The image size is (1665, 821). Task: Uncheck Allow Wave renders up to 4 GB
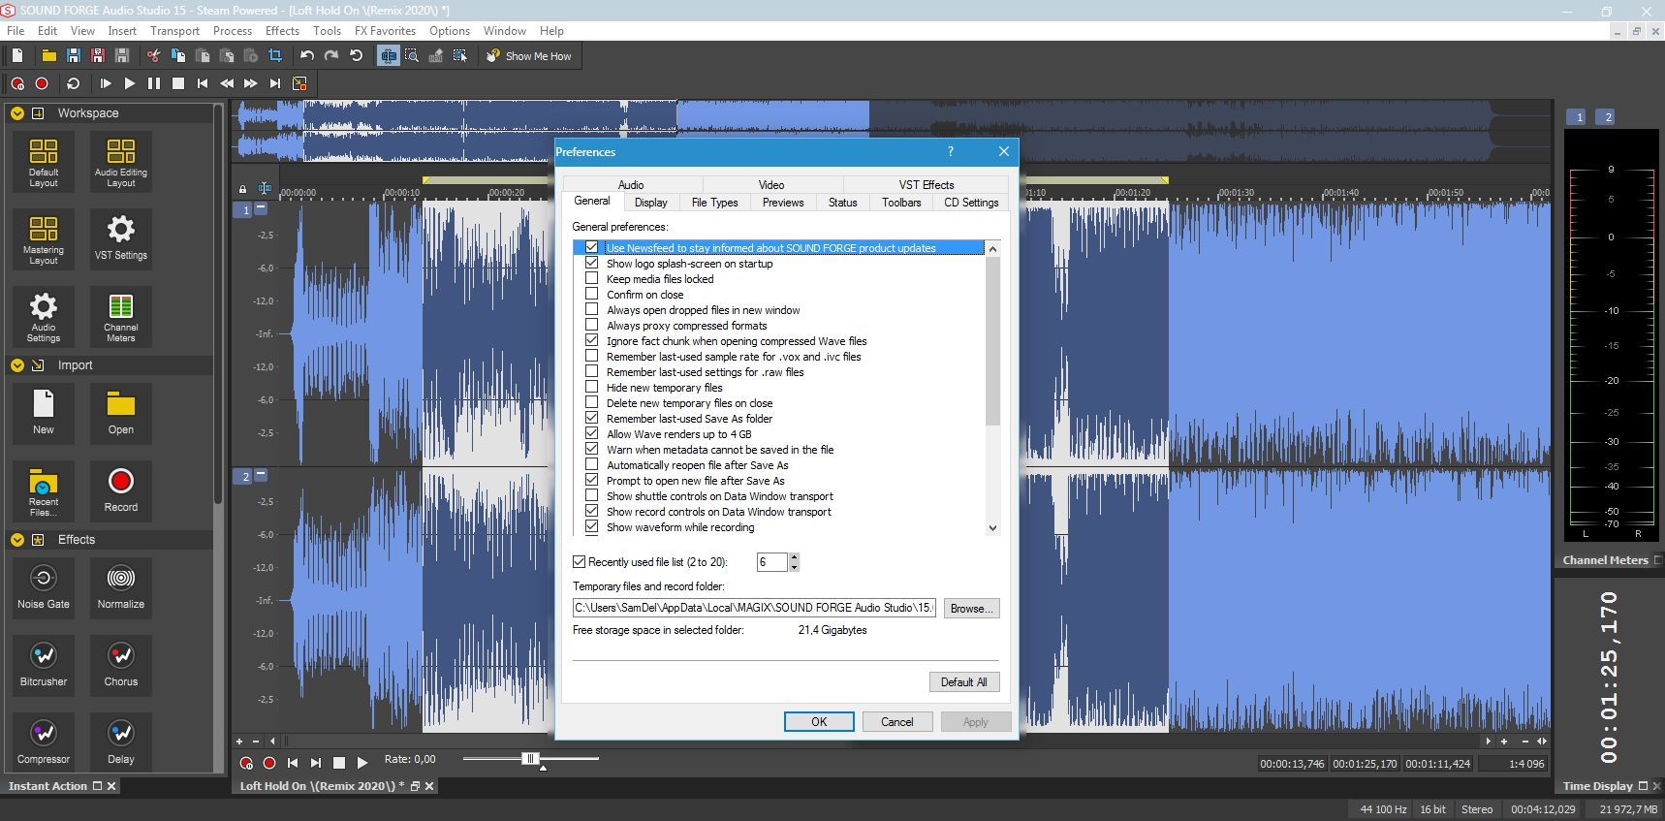click(591, 433)
